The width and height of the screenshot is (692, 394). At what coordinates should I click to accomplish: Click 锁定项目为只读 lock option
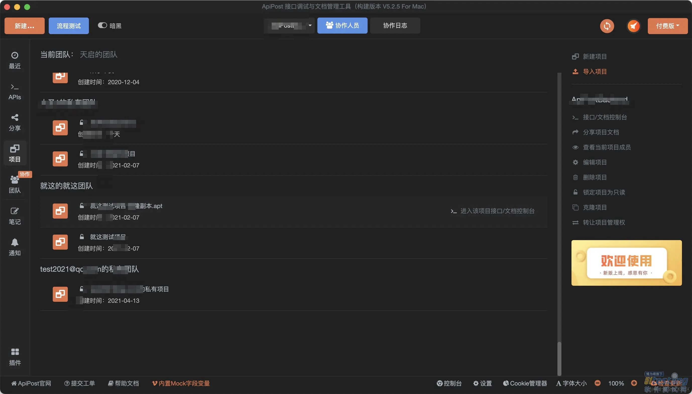pyautogui.click(x=604, y=192)
